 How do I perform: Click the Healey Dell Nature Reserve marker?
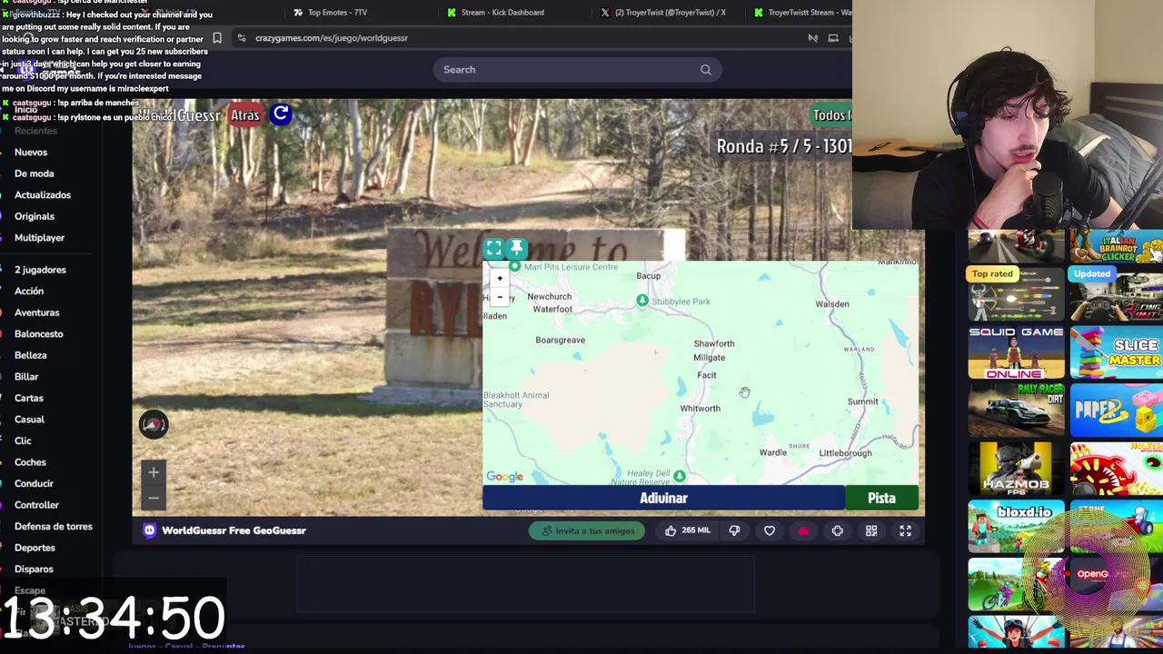click(680, 476)
